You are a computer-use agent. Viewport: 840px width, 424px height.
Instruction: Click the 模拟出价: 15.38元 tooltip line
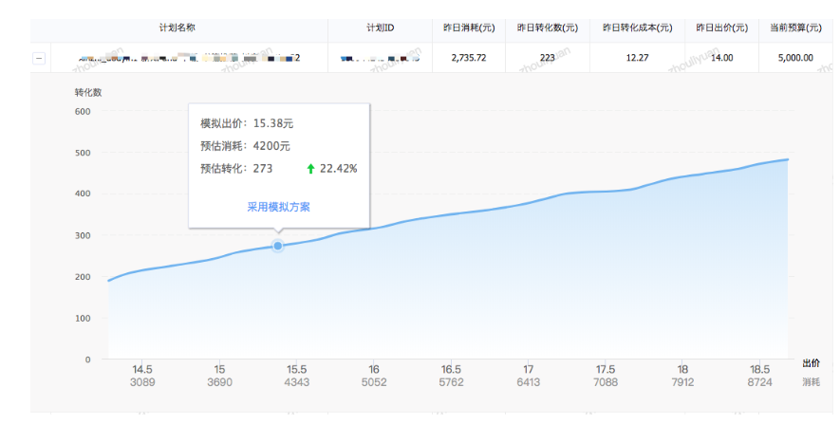pyautogui.click(x=247, y=123)
